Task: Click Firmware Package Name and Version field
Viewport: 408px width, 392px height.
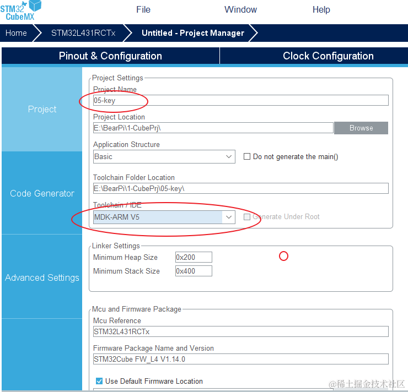Action: pyautogui.click(x=241, y=359)
